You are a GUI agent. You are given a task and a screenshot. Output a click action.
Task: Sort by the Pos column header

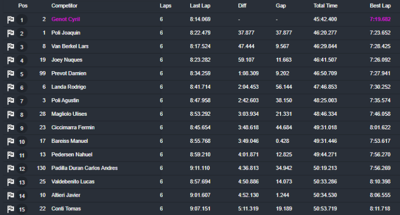(x=22, y=6)
